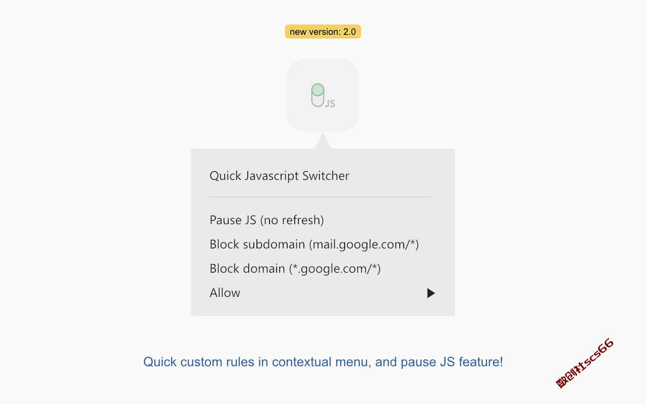This screenshot has width=646, height=404.
Task: Expand the Allow submenu arrow
Action: pyautogui.click(x=431, y=293)
